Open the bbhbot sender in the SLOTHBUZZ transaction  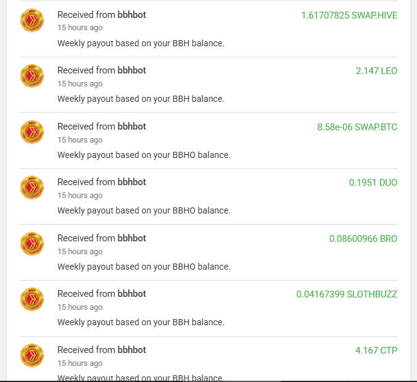[131, 294]
